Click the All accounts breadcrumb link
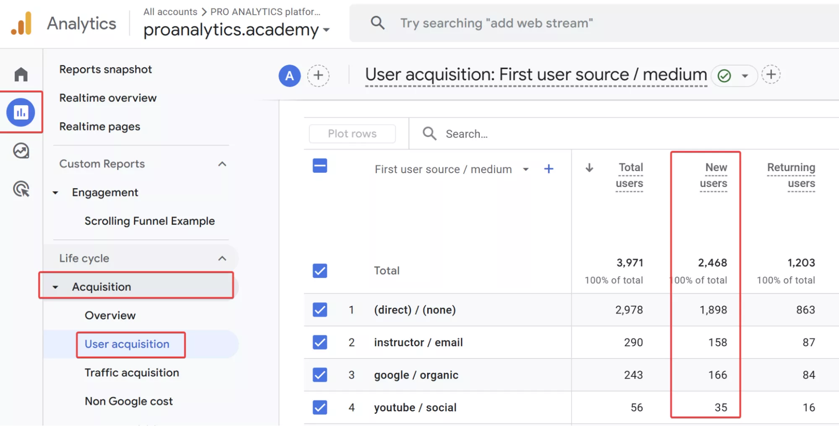839x426 pixels. [170, 12]
